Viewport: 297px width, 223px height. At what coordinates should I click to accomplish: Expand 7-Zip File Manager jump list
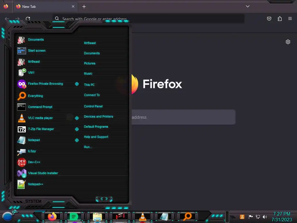point(77,129)
